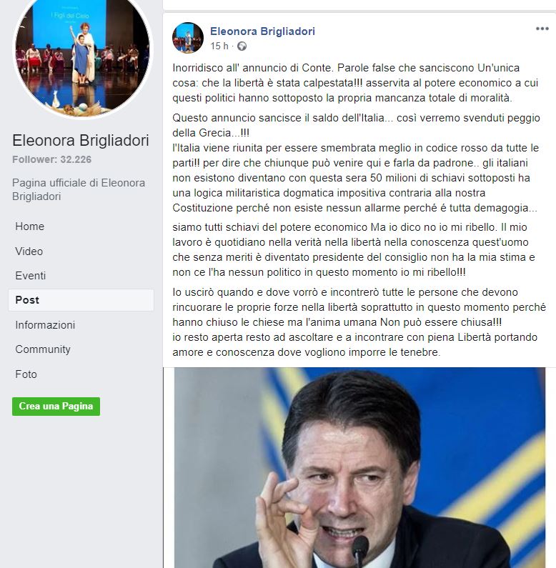The width and height of the screenshot is (556, 568).
Task: Click the green Crea una Pagina button
Action: (56, 407)
